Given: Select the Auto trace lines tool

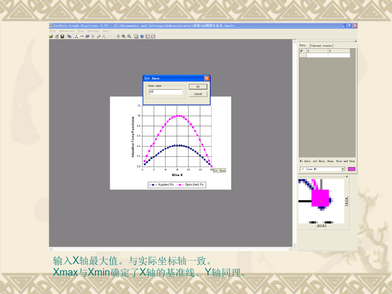Looking at the screenshot, I should click(x=82, y=37).
